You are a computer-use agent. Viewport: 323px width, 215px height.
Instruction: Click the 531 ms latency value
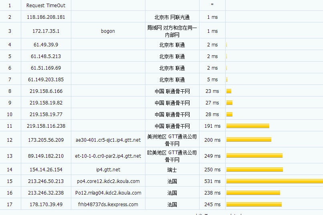pos(212,181)
